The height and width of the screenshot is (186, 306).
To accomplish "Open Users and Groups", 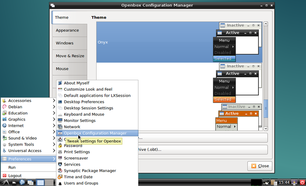I will pos(97,183).
